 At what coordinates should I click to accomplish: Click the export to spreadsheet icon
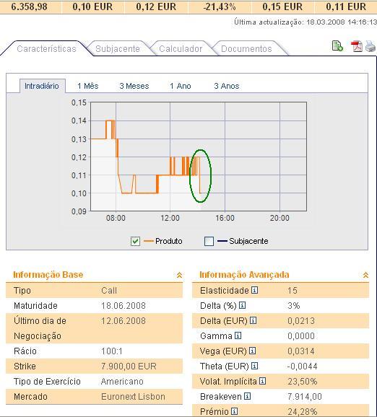[x=337, y=46]
